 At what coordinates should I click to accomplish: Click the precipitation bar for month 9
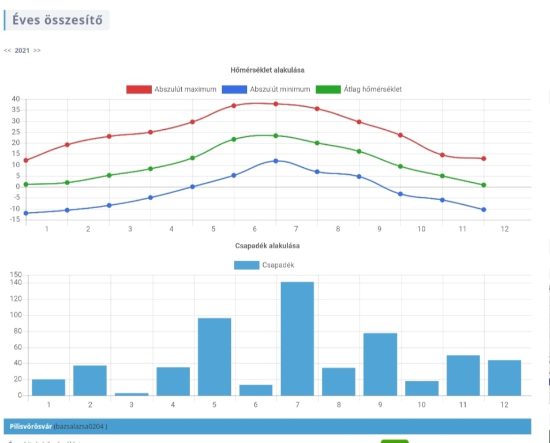(x=380, y=364)
